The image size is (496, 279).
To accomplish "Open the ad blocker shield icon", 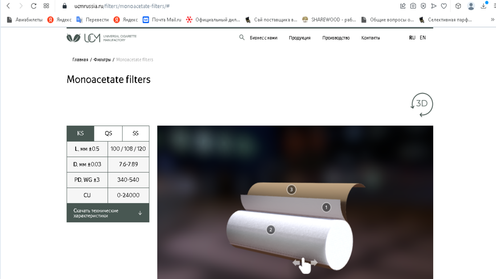I will 423,6.
